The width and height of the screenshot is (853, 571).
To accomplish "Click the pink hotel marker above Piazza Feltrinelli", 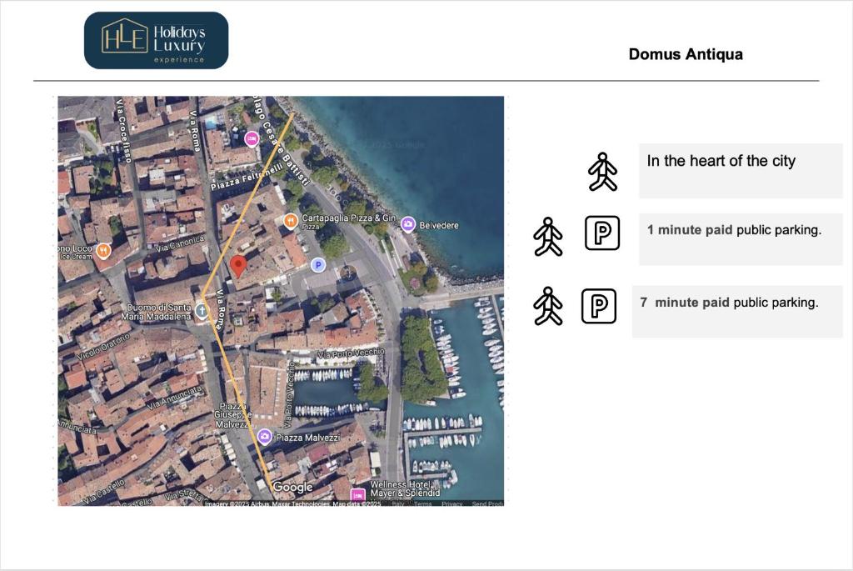I will 252,138.
